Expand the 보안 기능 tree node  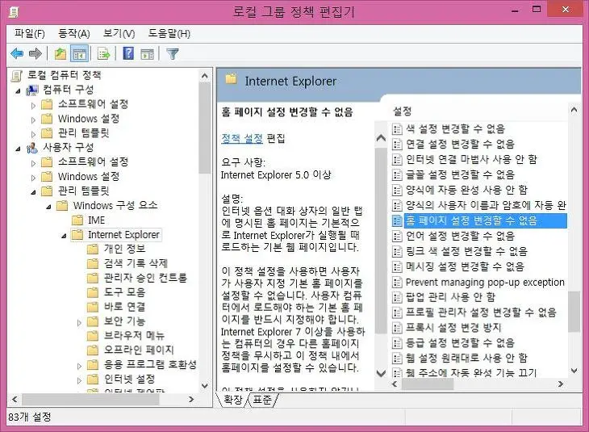coord(79,323)
